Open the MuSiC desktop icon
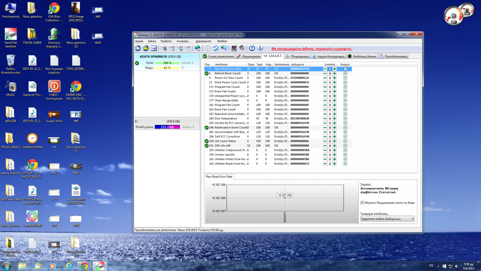Image resolution: width=481 pixels, height=271 pixels. pyautogui.click(x=10, y=88)
